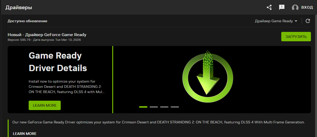Click the share icon in header

(269, 7)
